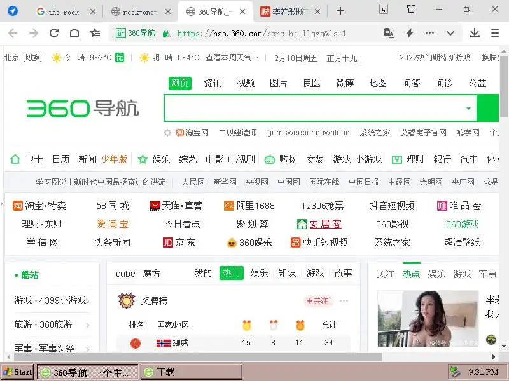Click the lightning speed mode icon

tap(410, 33)
